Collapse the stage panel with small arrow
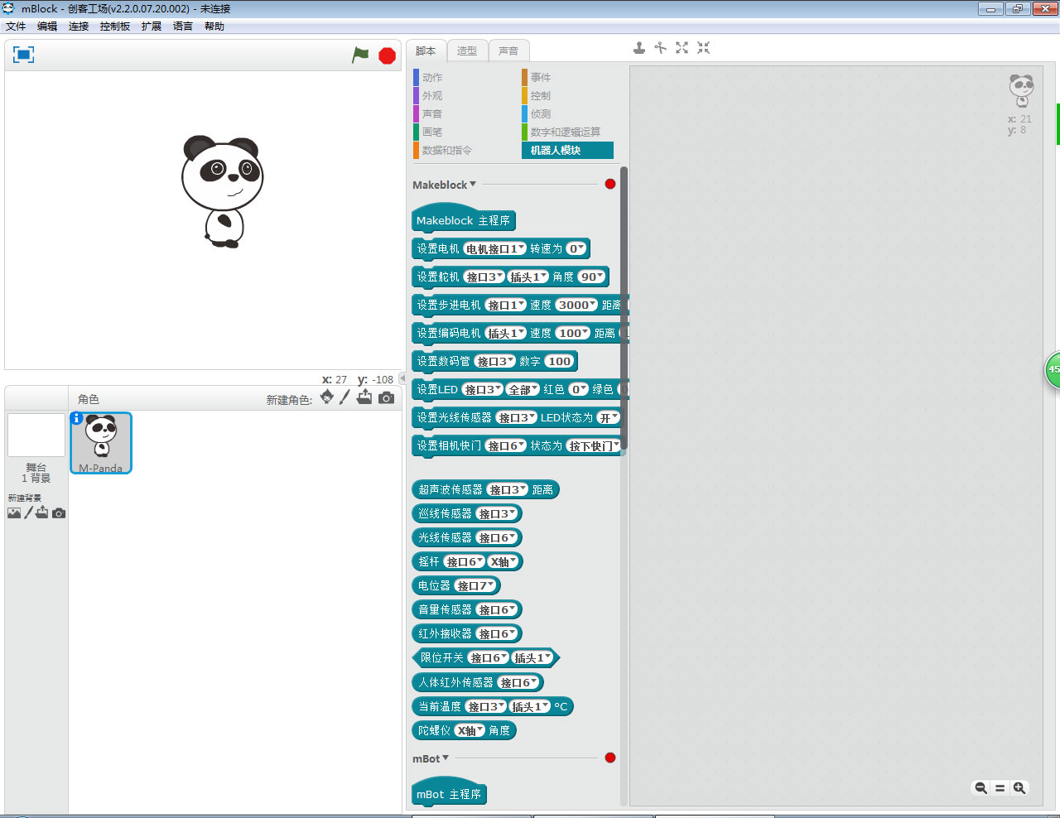 (402, 378)
